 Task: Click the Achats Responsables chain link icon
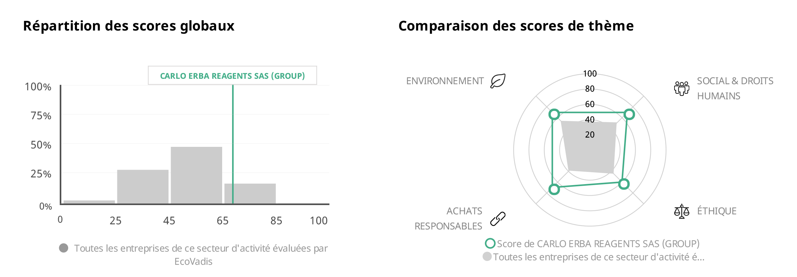pyautogui.click(x=498, y=219)
